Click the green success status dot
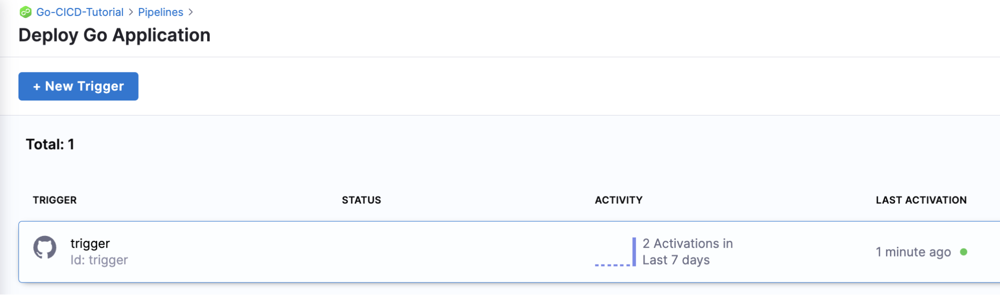This screenshot has width=1000, height=295. 963,252
